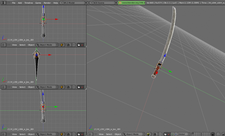Click View button in middle viewport header
This screenshot has height=136, width=225.
14,87
